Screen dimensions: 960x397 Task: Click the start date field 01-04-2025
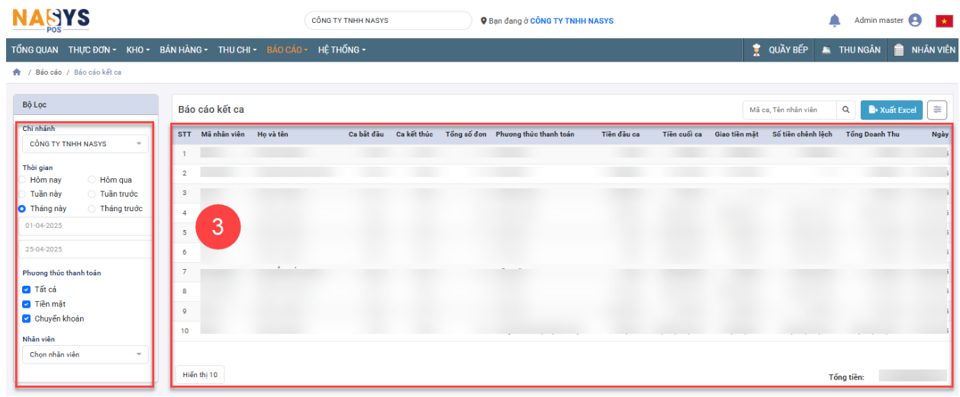click(85, 226)
